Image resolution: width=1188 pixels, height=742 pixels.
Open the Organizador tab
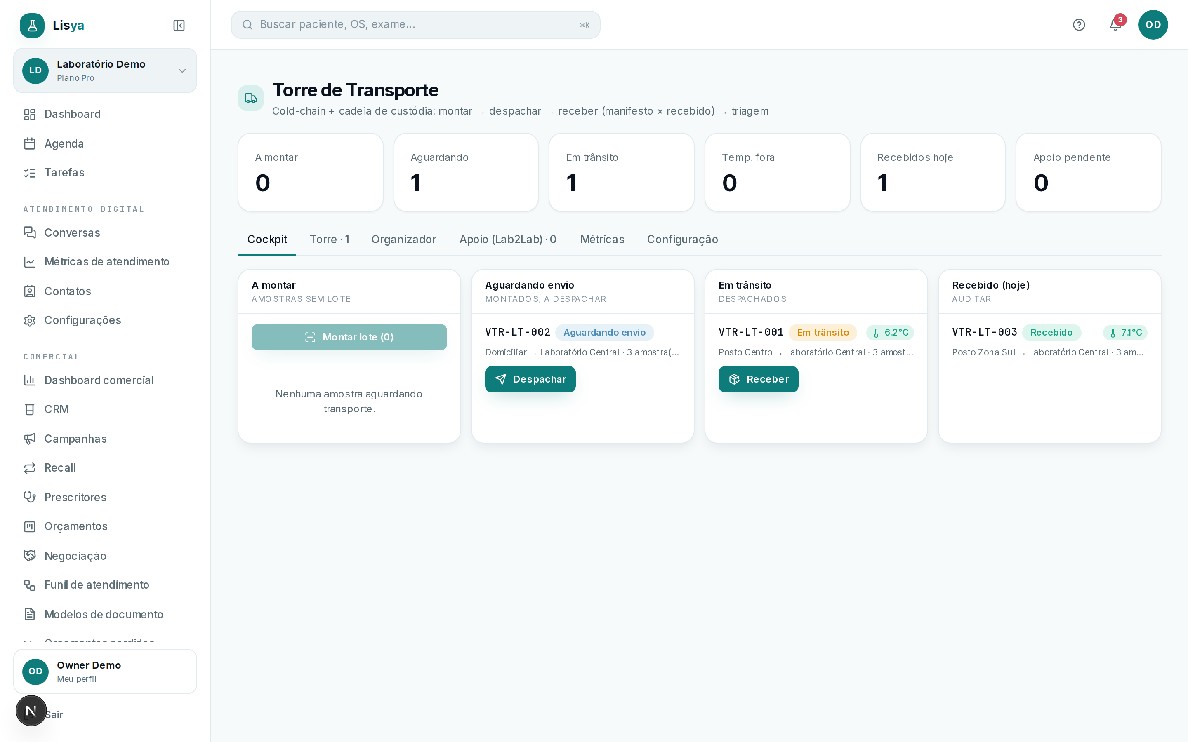(x=403, y=240)
